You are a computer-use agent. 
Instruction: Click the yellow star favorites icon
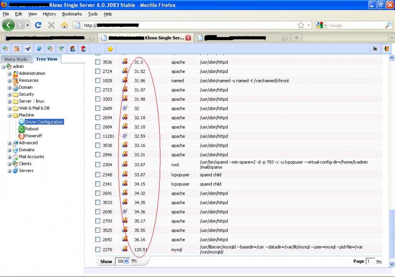click(110, 49)
